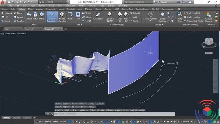Open the Dimension menu

[x=70, y=6]
